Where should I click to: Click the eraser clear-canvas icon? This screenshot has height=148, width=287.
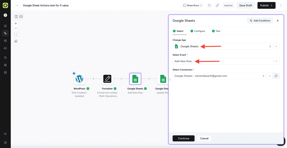click(x=16, y=41)
